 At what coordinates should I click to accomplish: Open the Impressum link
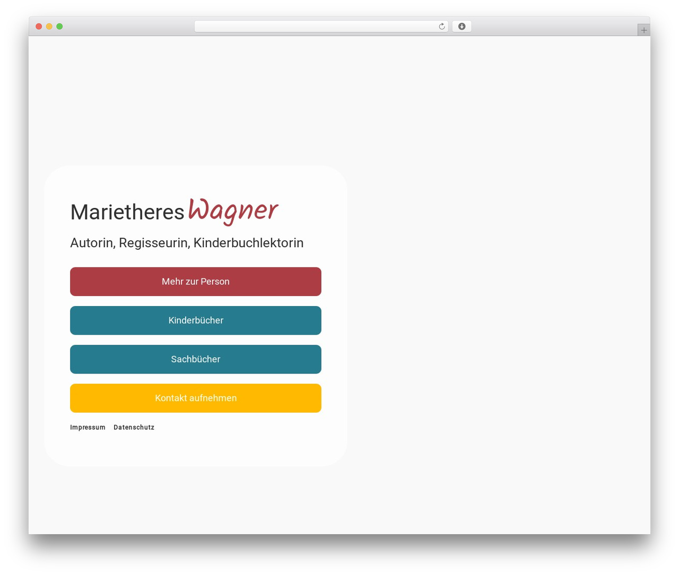88,428
